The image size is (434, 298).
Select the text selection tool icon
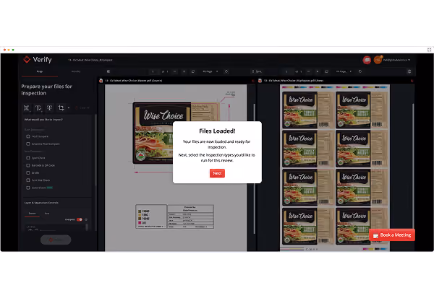(38, 108)
